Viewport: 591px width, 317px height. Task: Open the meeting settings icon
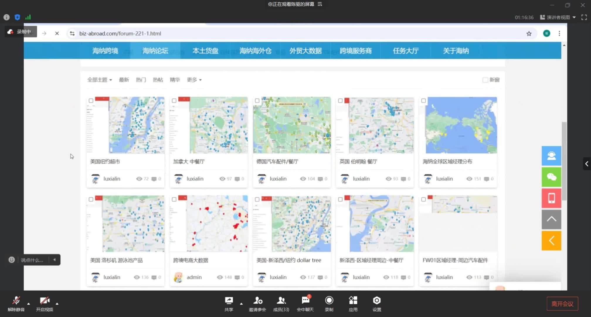377,301
